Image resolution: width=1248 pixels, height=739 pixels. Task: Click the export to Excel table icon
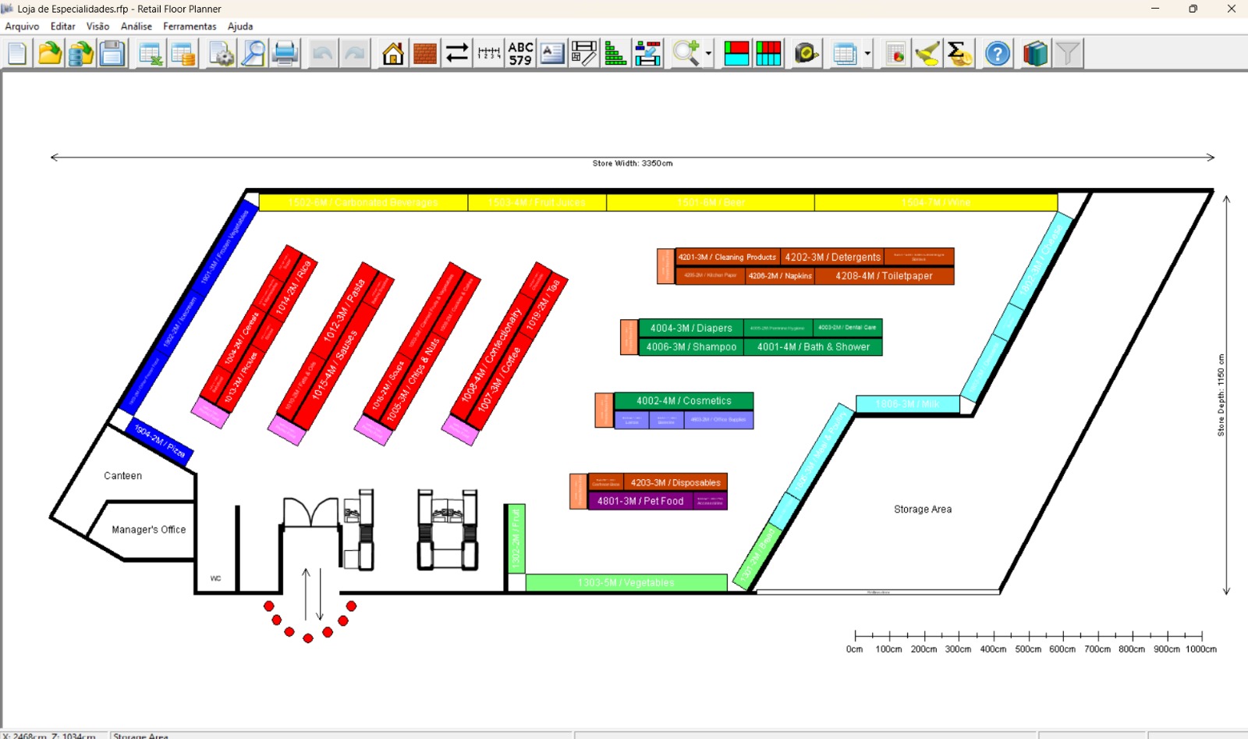(x=151, y=54)
